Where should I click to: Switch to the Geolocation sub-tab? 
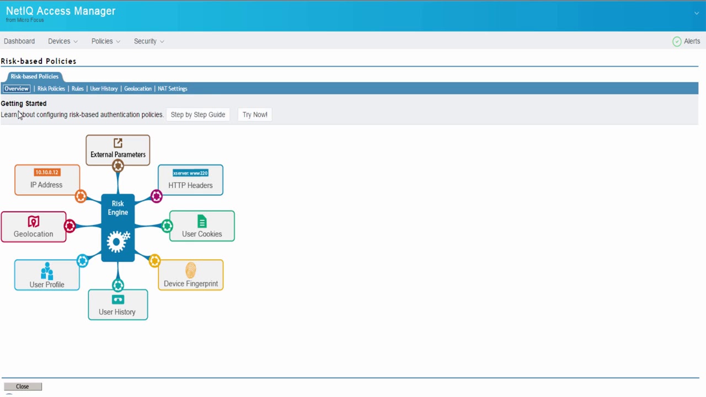138,89
